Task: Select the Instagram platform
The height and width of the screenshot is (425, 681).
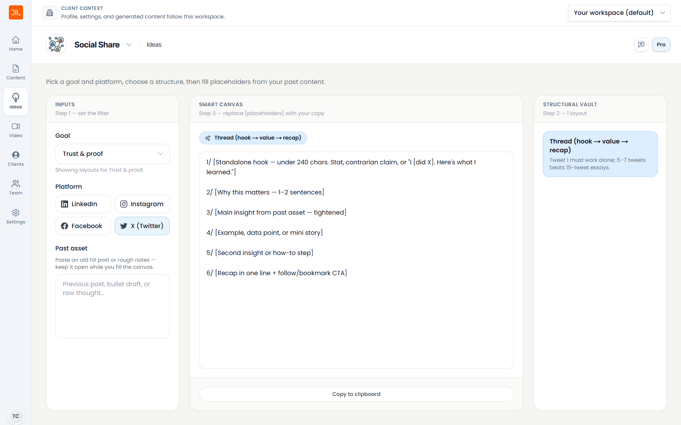Action: tap(142, 204)
